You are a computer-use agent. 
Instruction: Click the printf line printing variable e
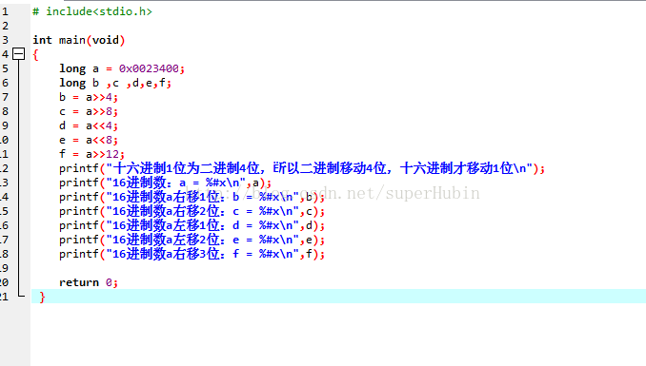(192, 240)
